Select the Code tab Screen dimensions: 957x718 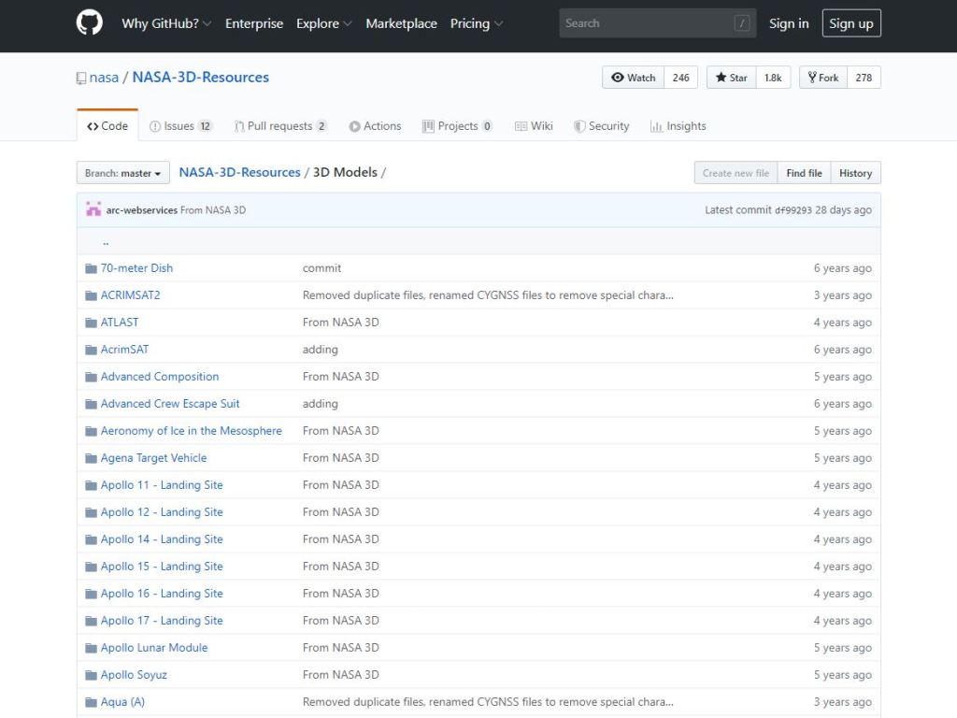pyautogui.click(x=107, y=126)
